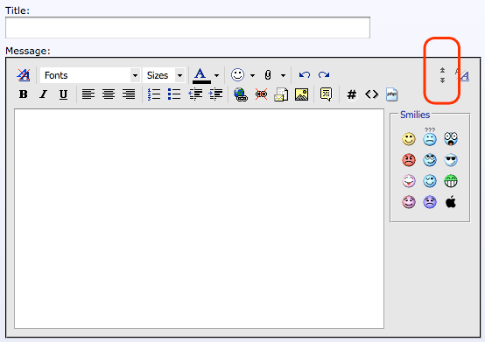Undo the last edit

coord(305,74)
